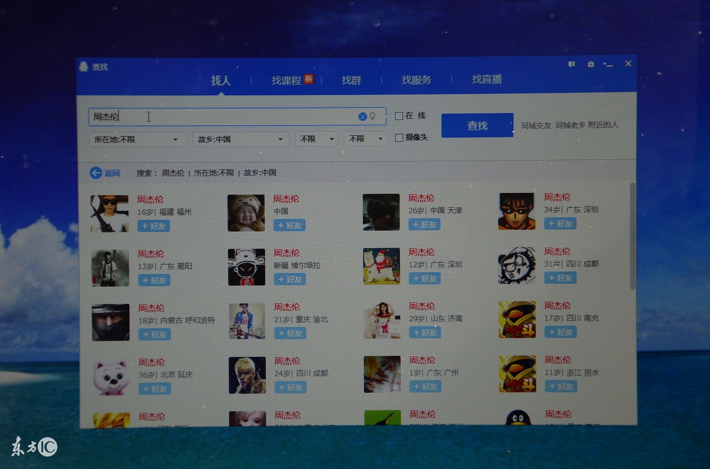710x469 pixels.
Task: Add 34岁 广东 深圳 user as friend
Action: pyautogui.click(x=560, y=224)
